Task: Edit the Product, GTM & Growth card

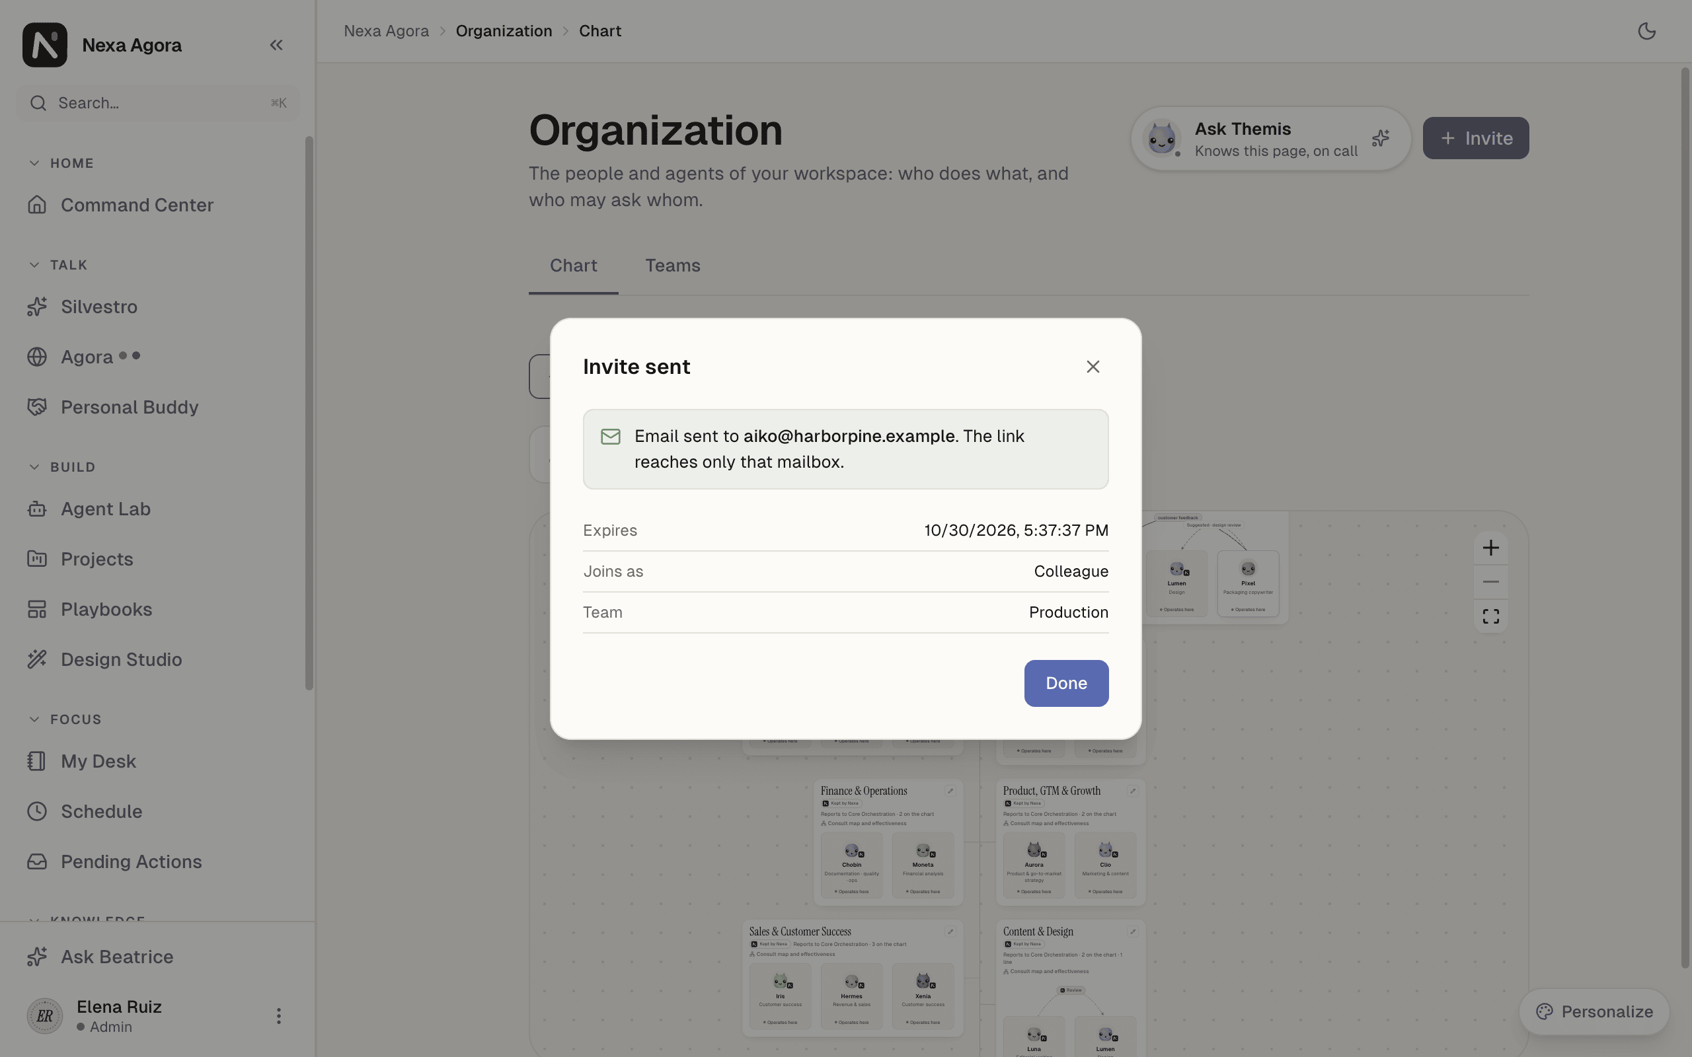Action: click(x=1133, y=791)
